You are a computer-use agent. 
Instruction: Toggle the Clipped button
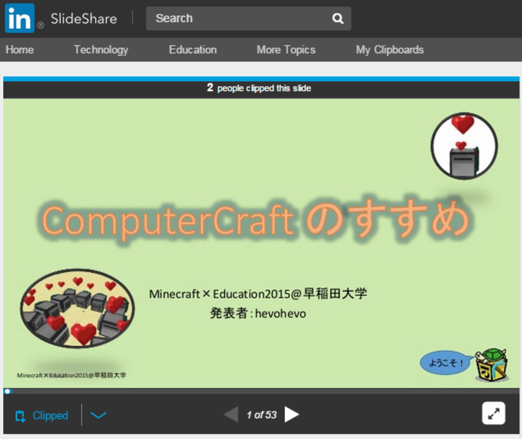[x=42, y=416]
